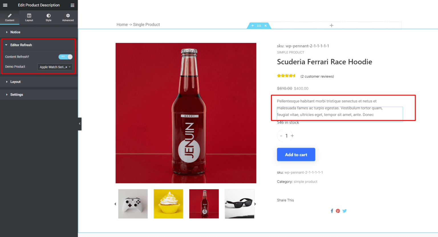Add a widget in the empty column
The image size is (438, 237).
coord(331,25)
